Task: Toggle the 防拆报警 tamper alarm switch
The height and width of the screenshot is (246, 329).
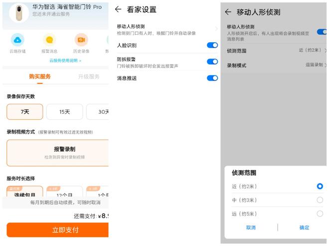Action: click(212, 62)
